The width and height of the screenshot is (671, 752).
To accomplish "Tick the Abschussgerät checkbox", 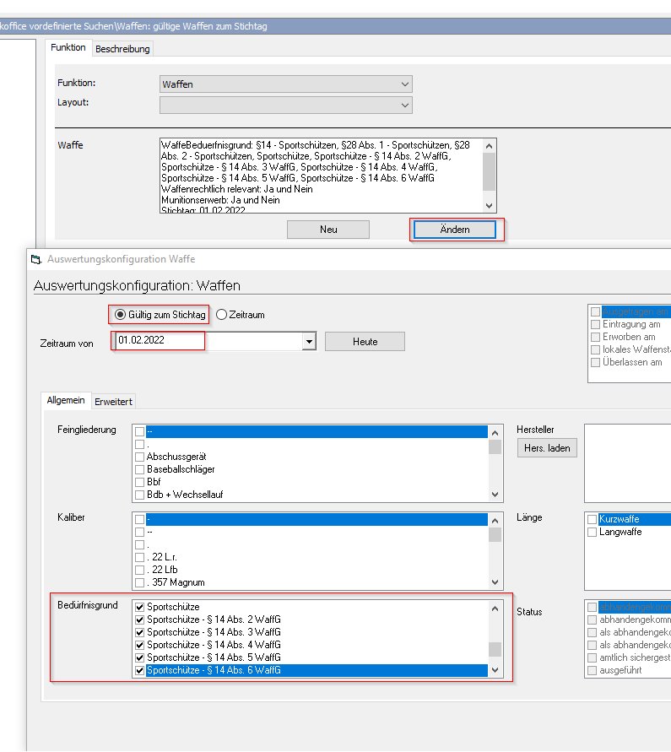I will pyautogui.click(x=139, y=457).
